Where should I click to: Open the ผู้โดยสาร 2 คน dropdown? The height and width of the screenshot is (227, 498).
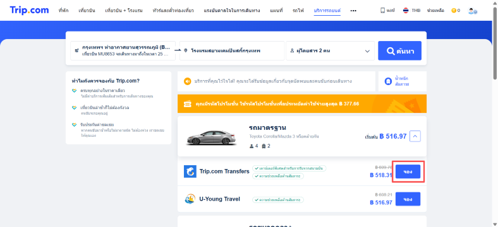[331, 50]
